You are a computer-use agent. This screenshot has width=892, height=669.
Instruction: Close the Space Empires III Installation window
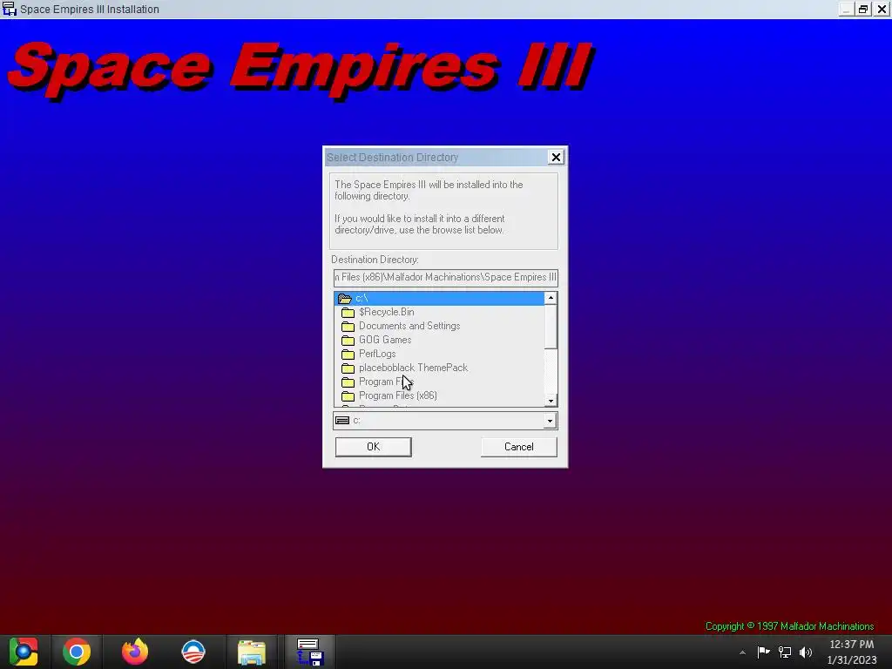[x=882, y=9]
